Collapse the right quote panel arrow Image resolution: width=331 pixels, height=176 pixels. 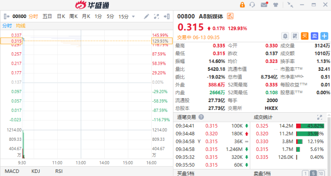click(167, 16)
